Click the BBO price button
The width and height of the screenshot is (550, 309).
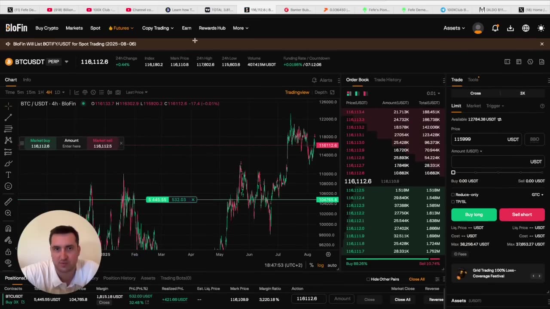(x=535, y=139)
